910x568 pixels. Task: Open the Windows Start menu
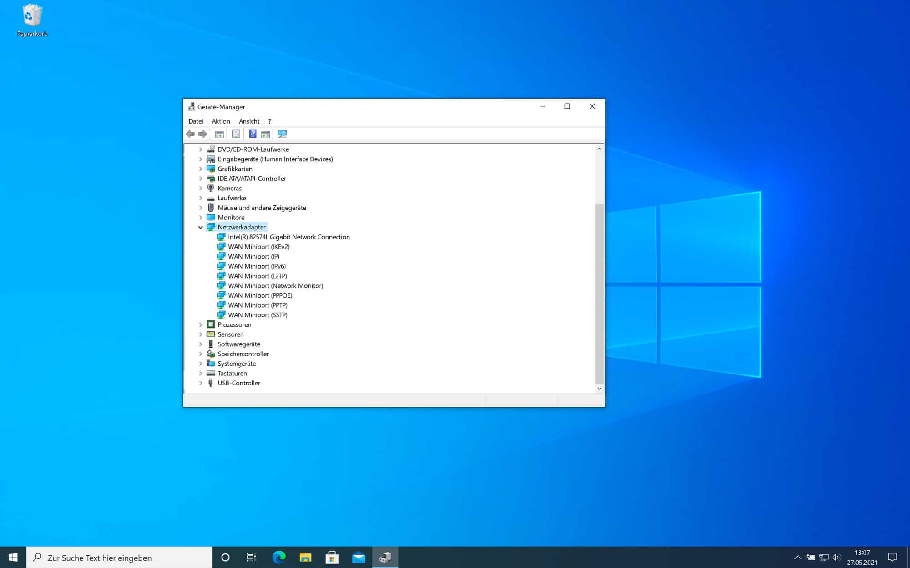(x=13, y=557)
